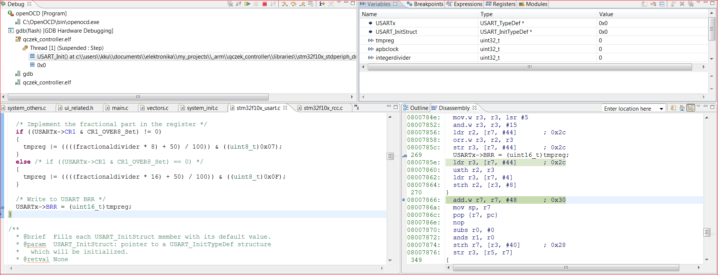Viewport: 718px width, 275px height.
Task: Click the single gray X remove icon in Variables
Action: click(682, 4)
